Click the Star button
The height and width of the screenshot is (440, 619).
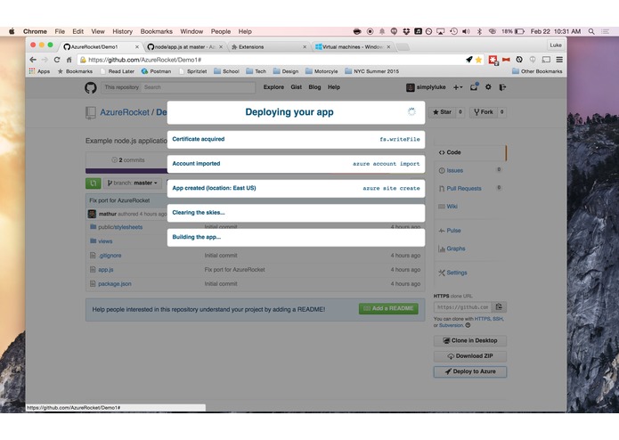coord(442,112)
